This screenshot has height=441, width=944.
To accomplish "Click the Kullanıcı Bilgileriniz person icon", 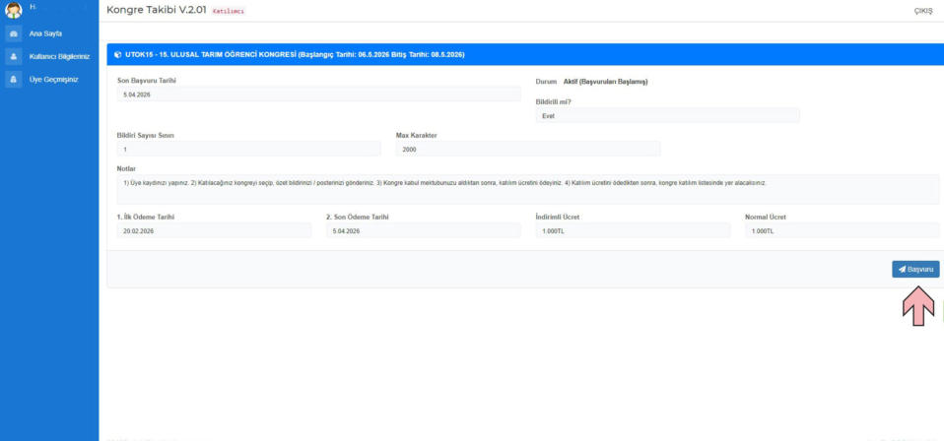I will [14, 56].
